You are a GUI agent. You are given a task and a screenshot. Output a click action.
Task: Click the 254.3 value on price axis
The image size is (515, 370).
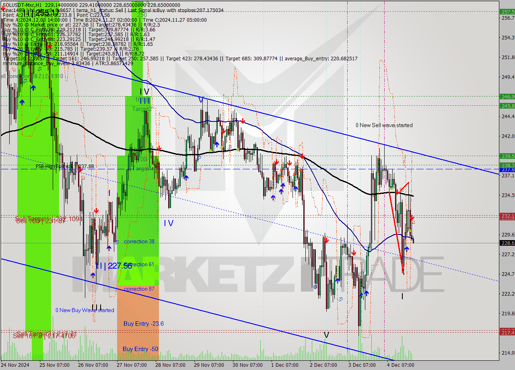pos(507,37)
